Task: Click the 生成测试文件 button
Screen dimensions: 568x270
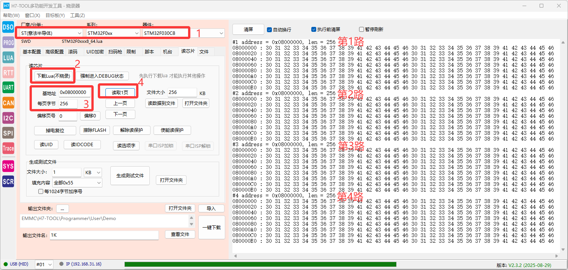Action: coord(130,176)
